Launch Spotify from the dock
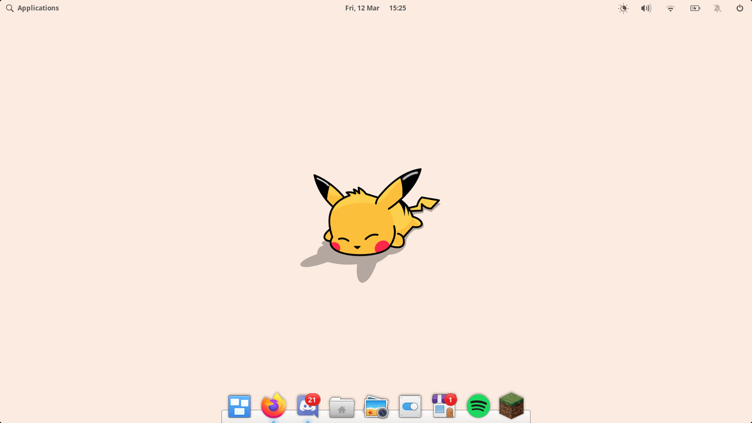The image size is (752, 423). click(x=478, y=406)
